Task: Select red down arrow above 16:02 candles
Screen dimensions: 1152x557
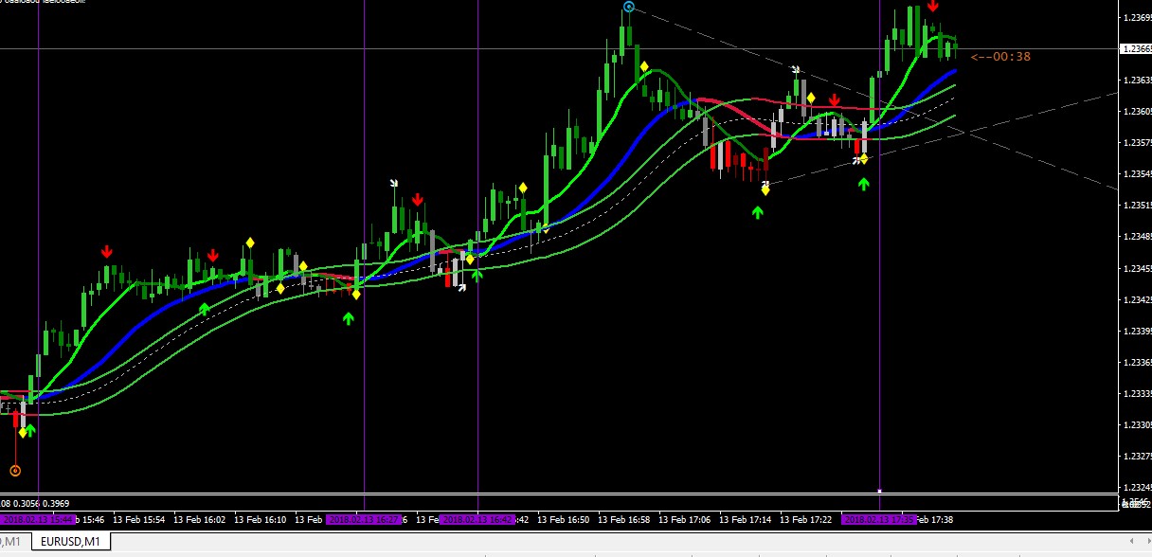Action: (x=213, y=255)
